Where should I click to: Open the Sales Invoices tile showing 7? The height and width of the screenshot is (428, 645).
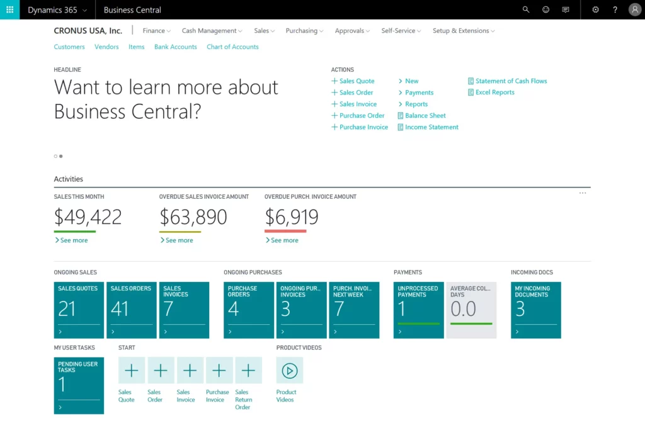pos(184,310)
